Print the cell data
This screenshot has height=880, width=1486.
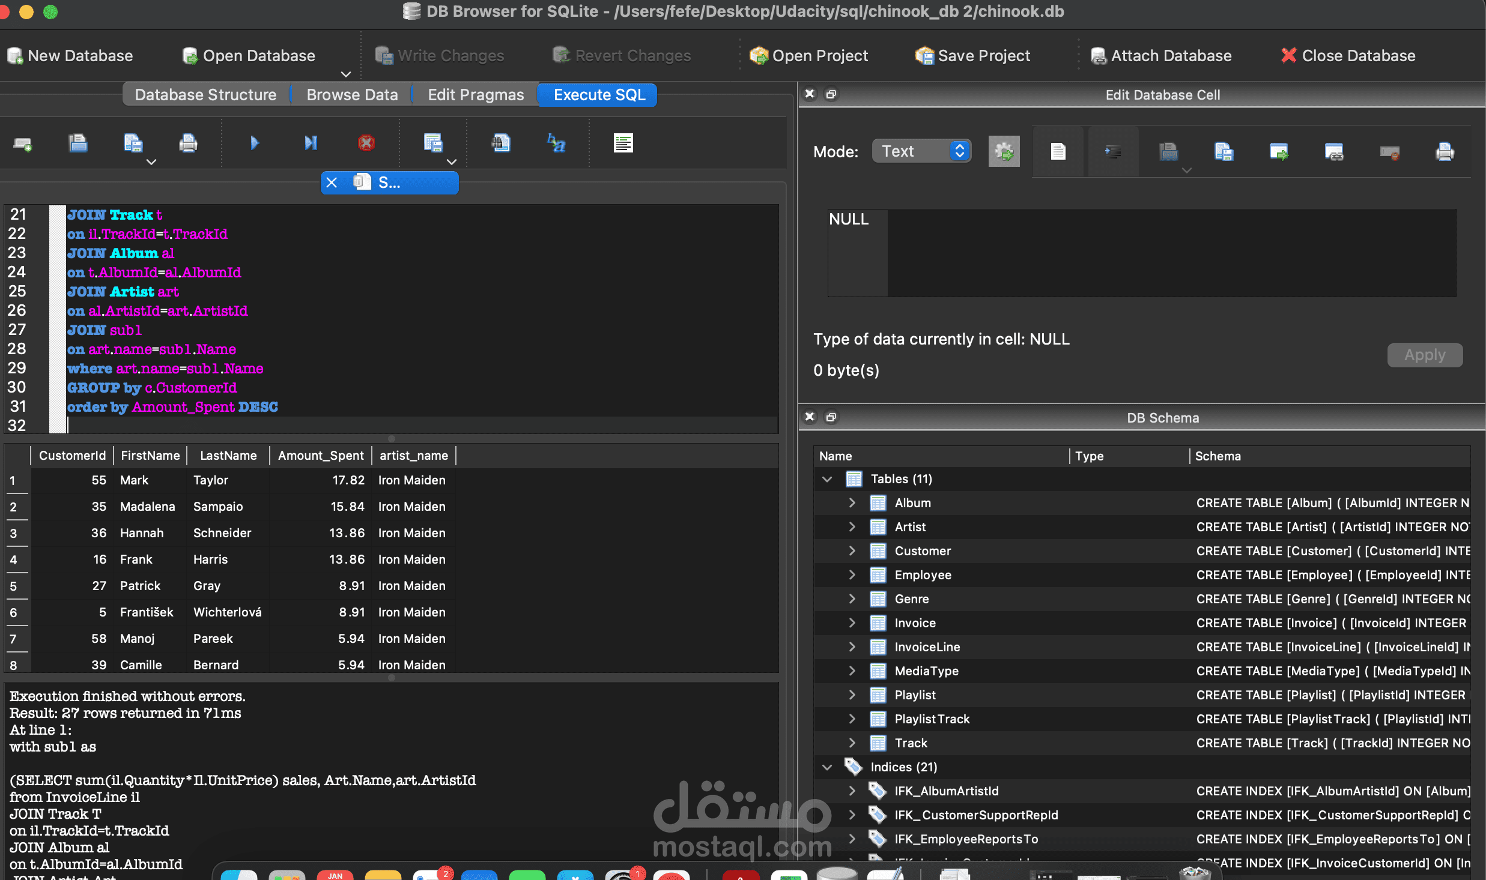pyautogui.click(x=1445, y=151)
